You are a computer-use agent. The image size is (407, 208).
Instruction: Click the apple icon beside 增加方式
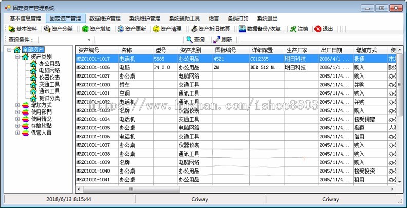26,105
